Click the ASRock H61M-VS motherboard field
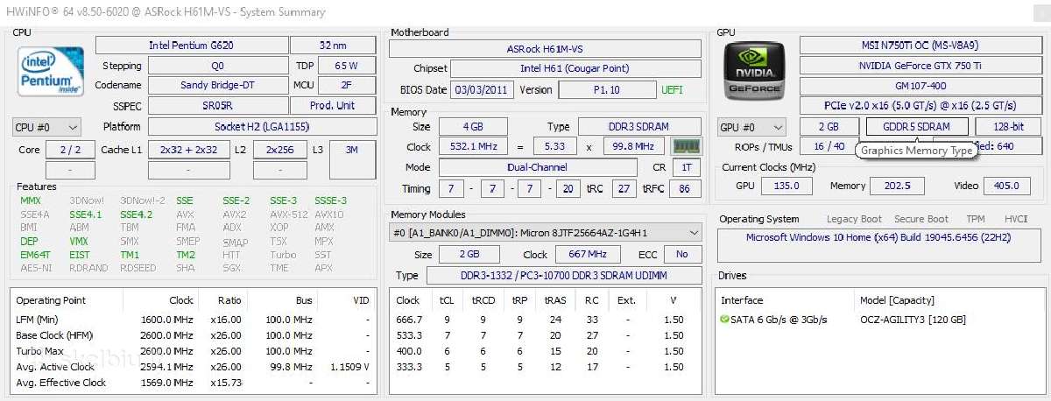 pyautogui.click(x=545, y=49)
